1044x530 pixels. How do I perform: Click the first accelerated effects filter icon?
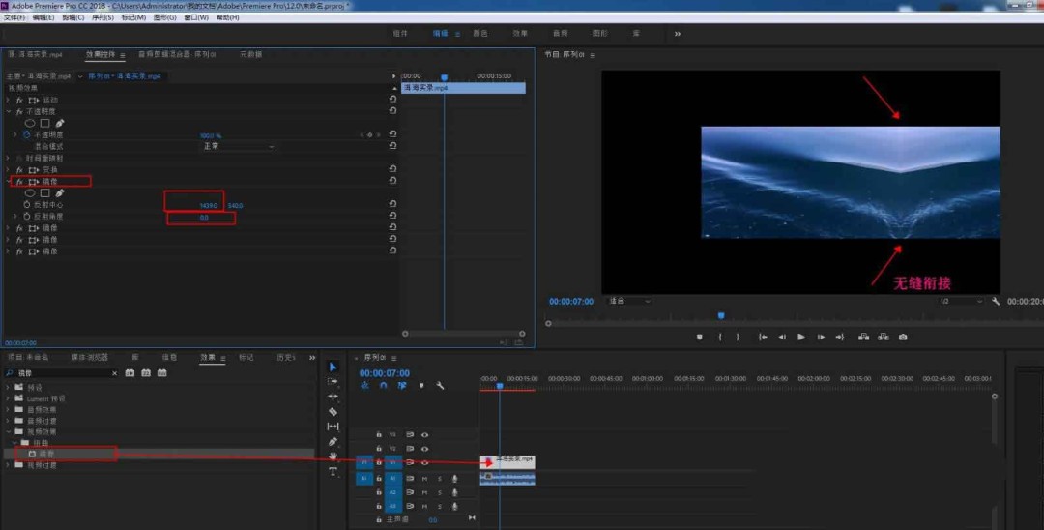130,373
